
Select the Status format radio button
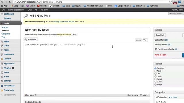pos(156,79)
